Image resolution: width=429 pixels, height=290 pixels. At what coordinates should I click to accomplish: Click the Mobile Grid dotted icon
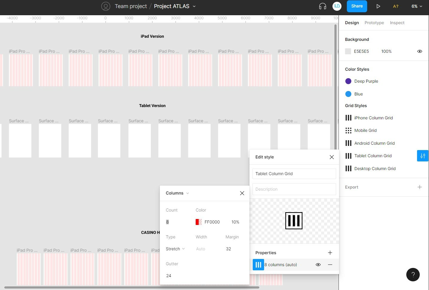pos(348,130)
